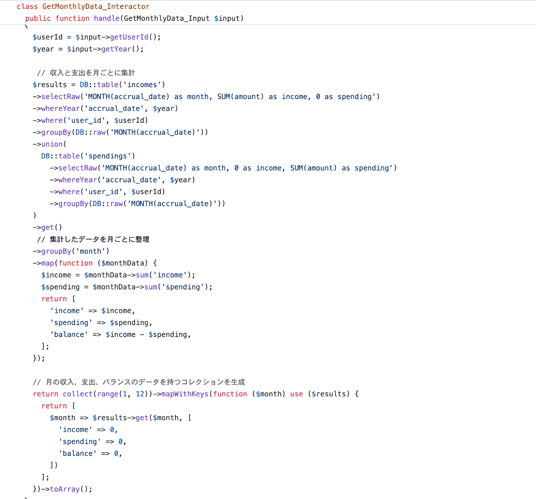The image size is (536, 499).
Task: Click the sticky handle function signature line
Action: pyautogui.click(x=134, y=18)
